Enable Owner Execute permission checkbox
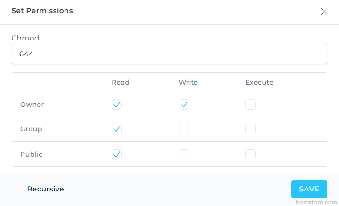Screen dimensions: 339x206 250,104
